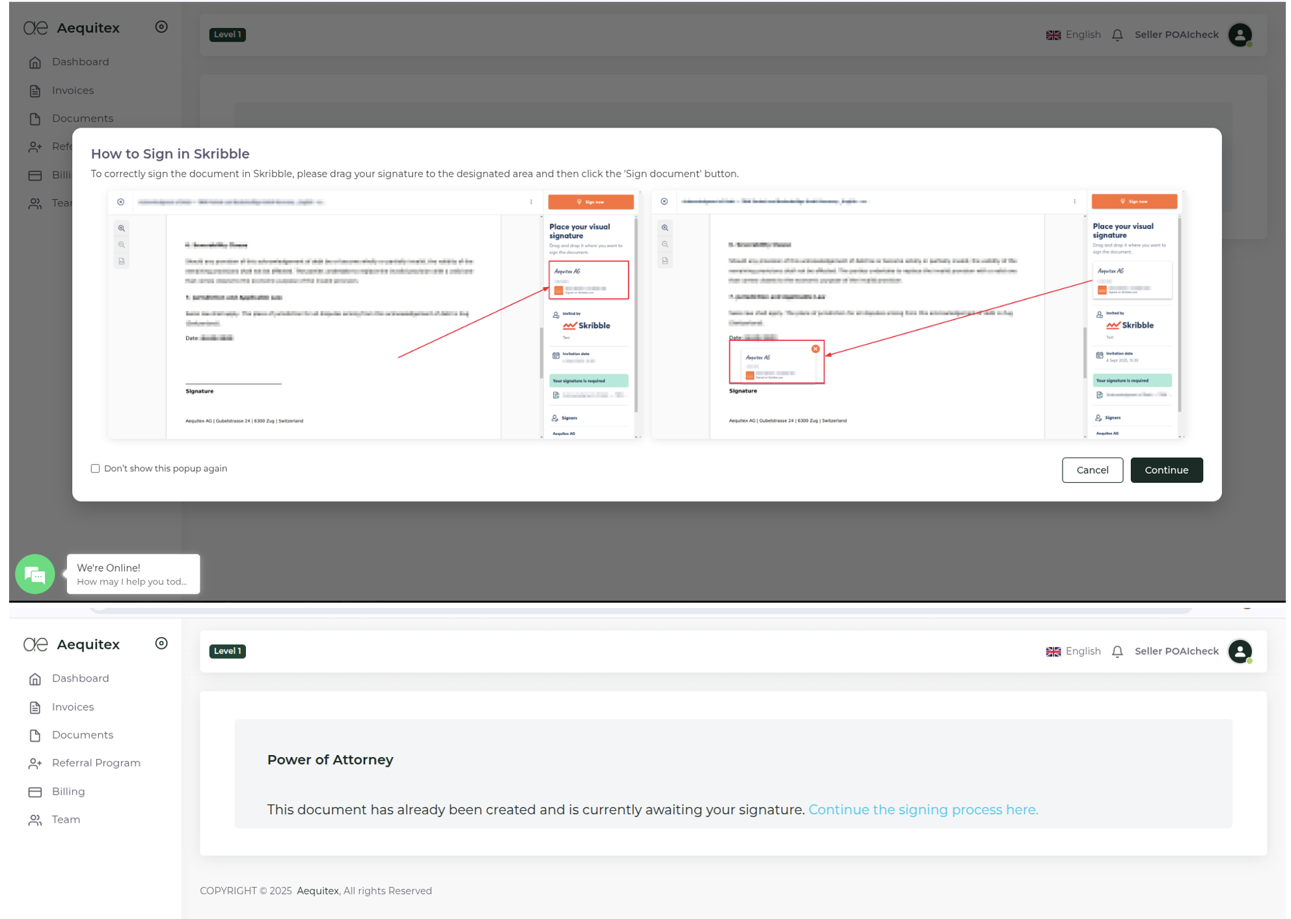Open the English language selector in the top header
This screenshot has width=1291, height=919.
[x=1073, y=35]
